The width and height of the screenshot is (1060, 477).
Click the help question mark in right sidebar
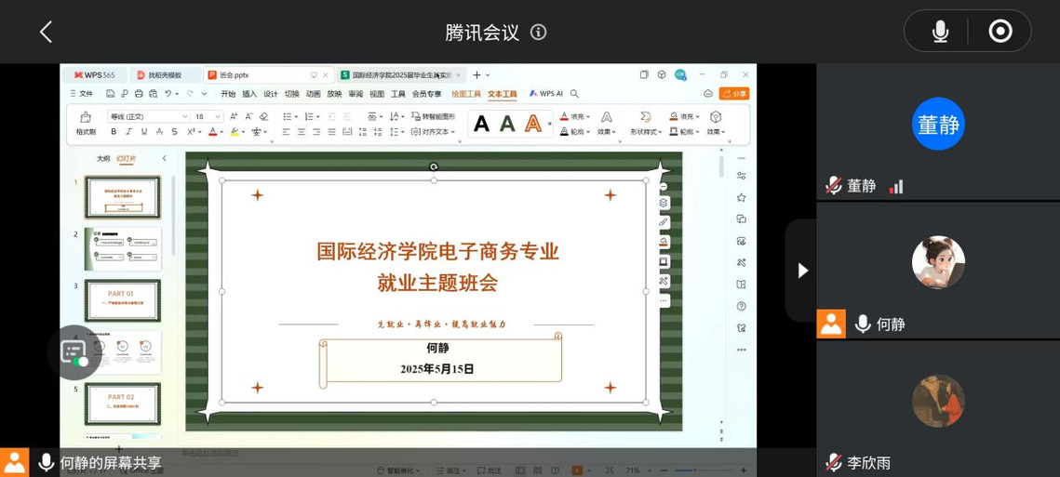pos(742,306)
